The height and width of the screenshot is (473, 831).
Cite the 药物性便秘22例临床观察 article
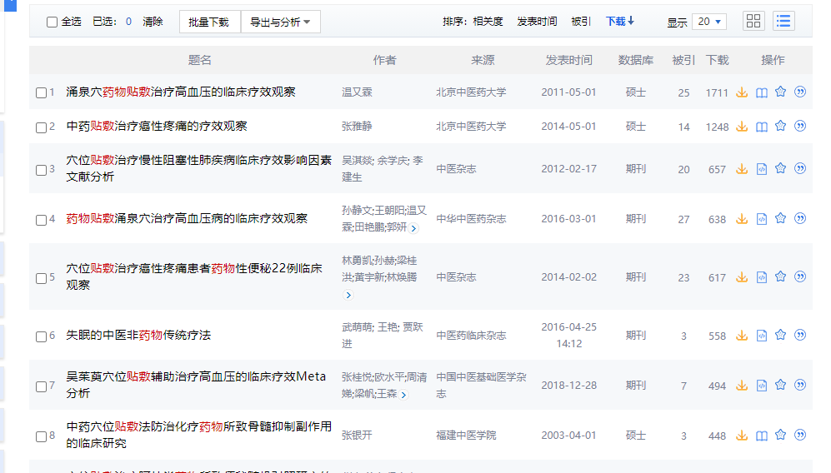[800, 276]
